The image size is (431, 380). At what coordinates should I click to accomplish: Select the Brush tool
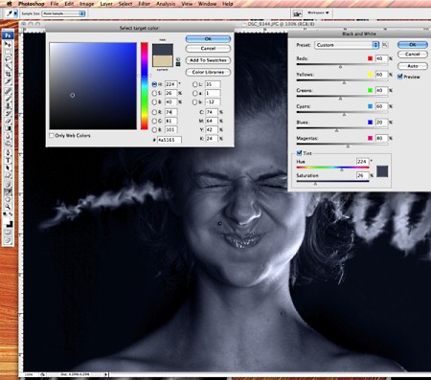coord(8,100)
